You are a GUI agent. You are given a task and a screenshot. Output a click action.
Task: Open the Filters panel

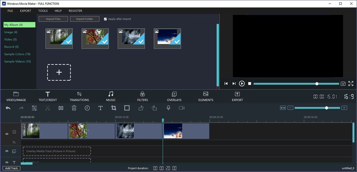click(x=142, y=96)
